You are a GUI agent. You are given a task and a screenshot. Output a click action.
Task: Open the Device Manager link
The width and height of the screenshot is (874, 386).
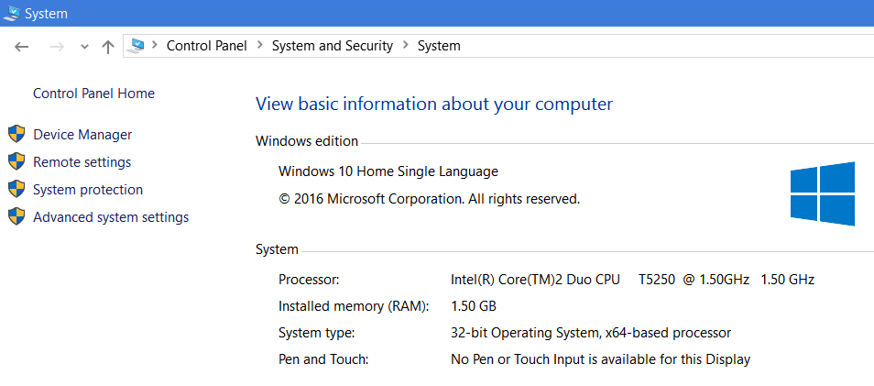pyautogui.click(x=82, y=135)
